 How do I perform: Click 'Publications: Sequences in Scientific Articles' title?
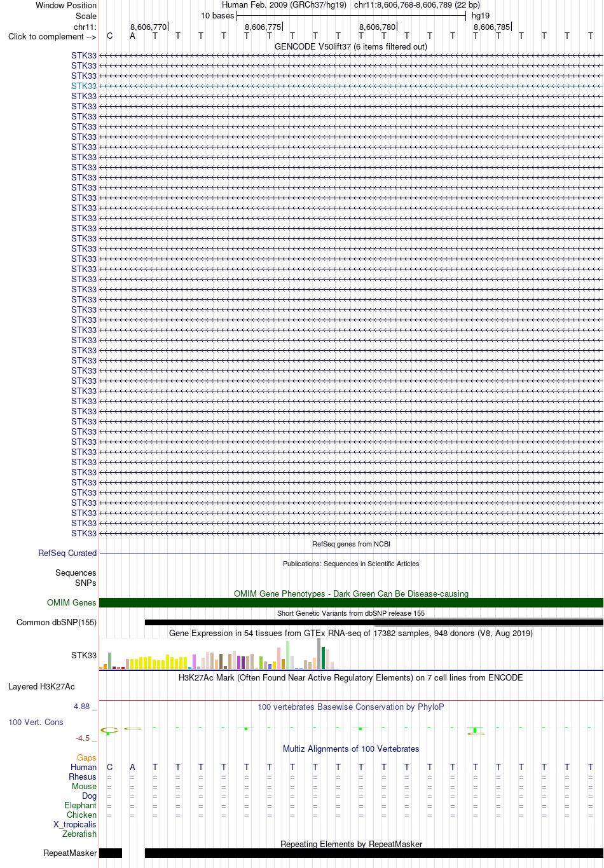coord(351,564)
